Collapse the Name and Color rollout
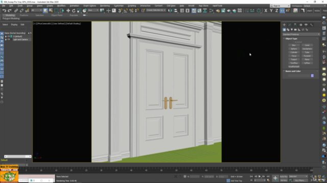The image size is (327, 183). click(x=284, y=71)
